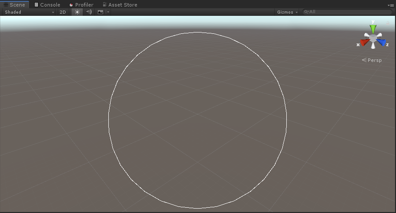Image resolution: width=396 pixels, height=213 pixels.
Task: Click the gizmo center cube
Action: [373, 38]
